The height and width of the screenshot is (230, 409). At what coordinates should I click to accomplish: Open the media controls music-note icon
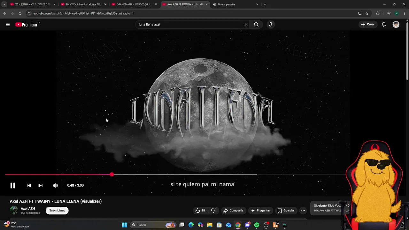(x=389, y=13)
